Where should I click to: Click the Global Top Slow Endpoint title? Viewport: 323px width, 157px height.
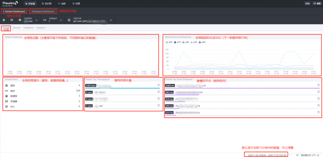click(179, 79)
